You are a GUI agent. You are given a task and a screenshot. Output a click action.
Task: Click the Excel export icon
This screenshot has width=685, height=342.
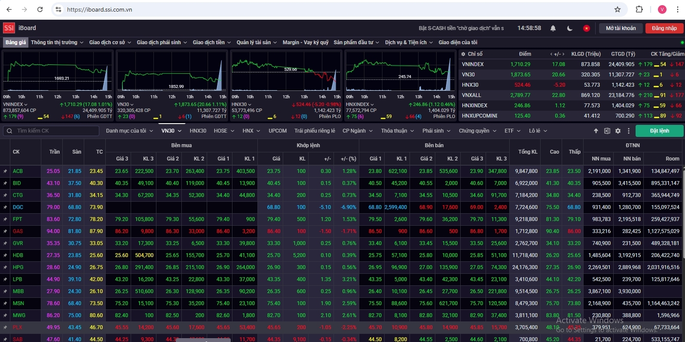click(x=607, y=131)
